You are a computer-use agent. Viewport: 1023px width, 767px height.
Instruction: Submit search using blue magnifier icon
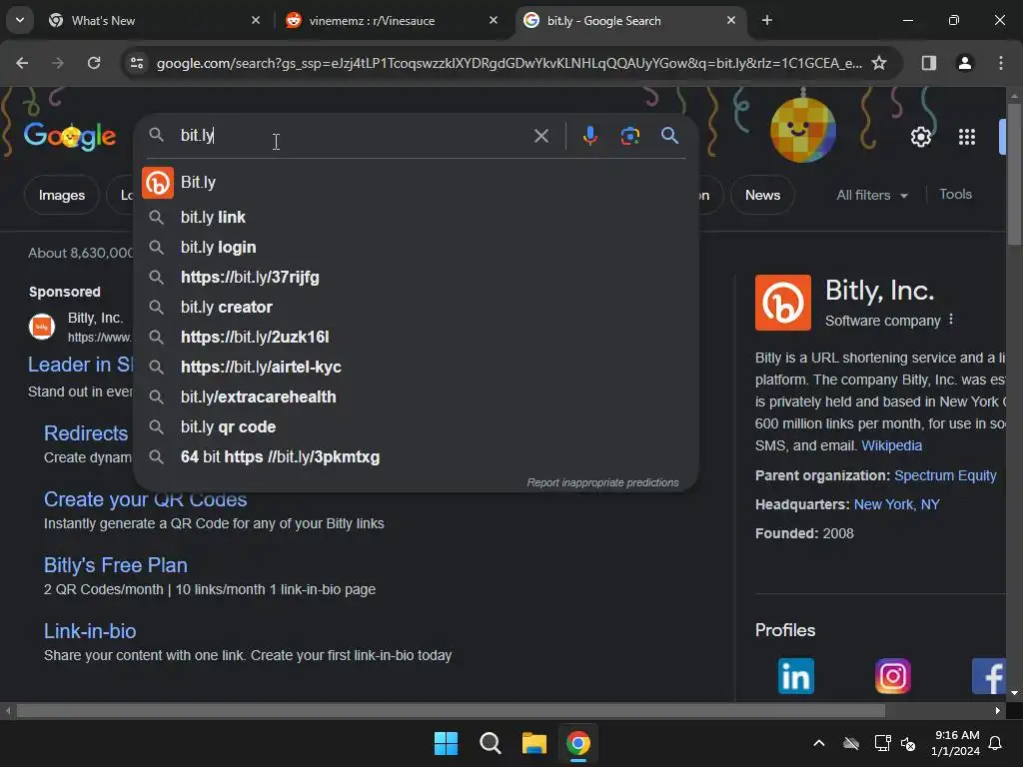[669, 136]
